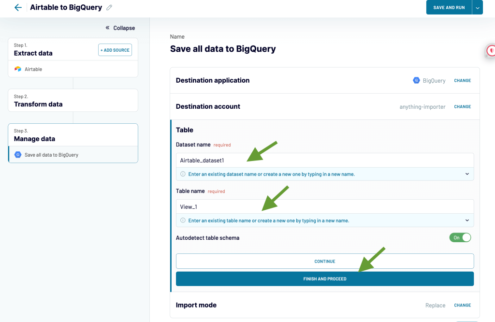
Task: Click the Table name input field
Action: point(325,207)
